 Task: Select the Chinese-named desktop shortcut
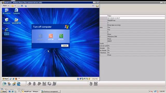(16, 21)
